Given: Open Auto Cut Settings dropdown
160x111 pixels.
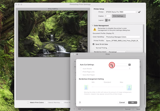Looking at the screenshot, I should (120, 65).
